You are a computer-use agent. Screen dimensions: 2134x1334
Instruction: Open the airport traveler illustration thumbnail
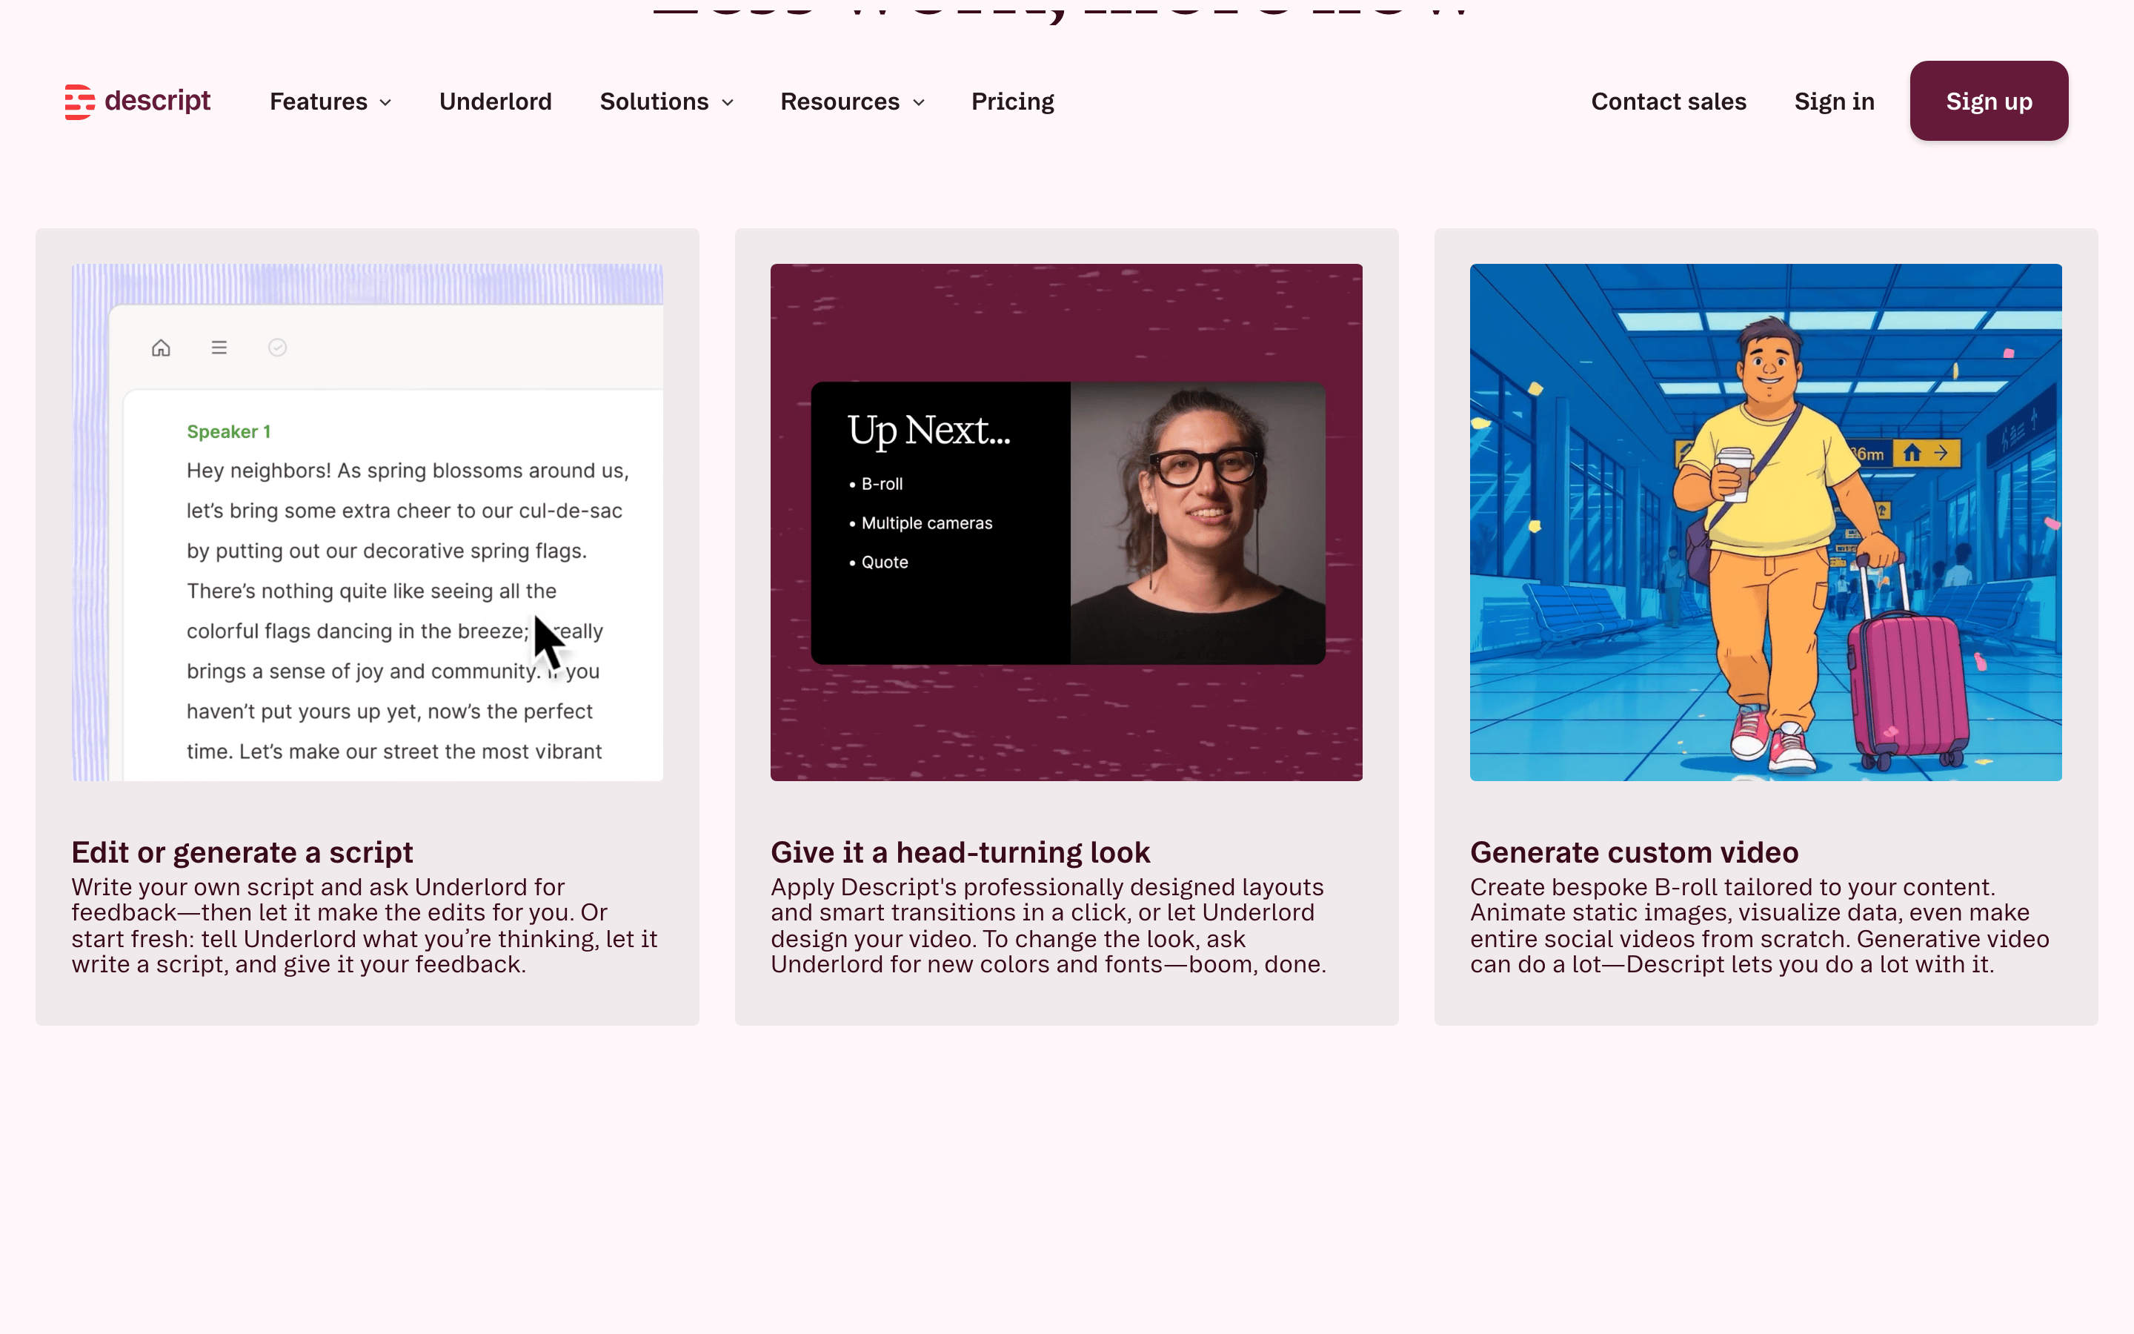[1766, 522]
